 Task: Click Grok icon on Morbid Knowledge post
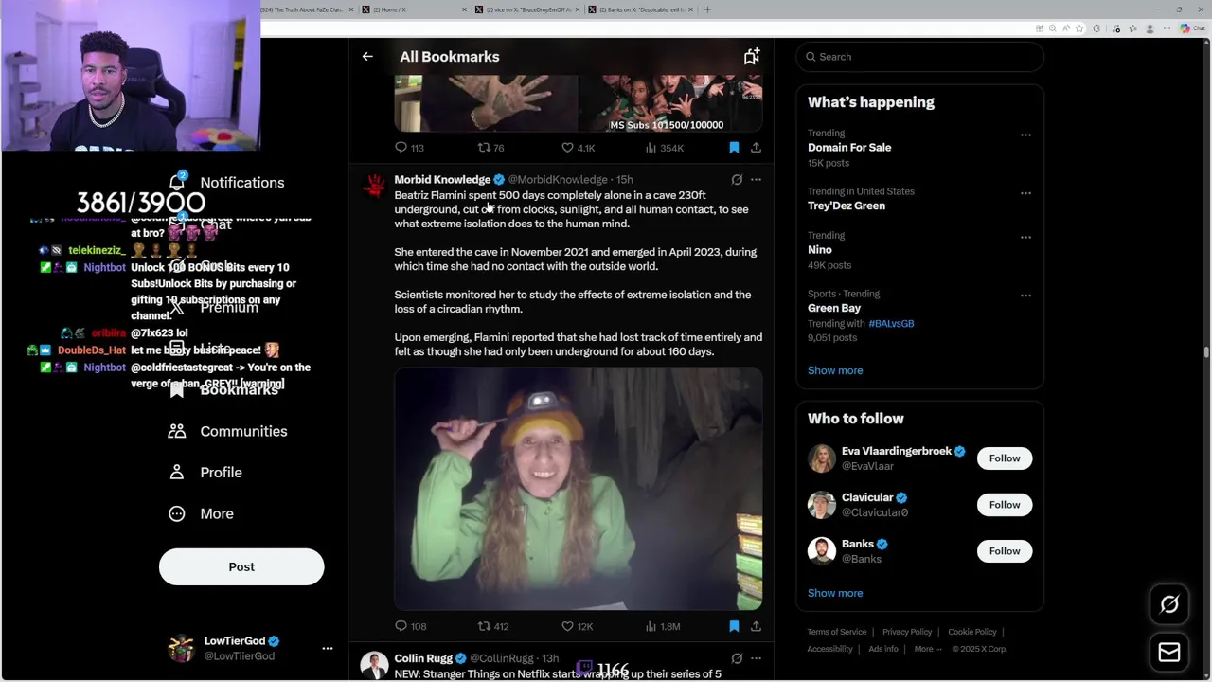[737, 179]
